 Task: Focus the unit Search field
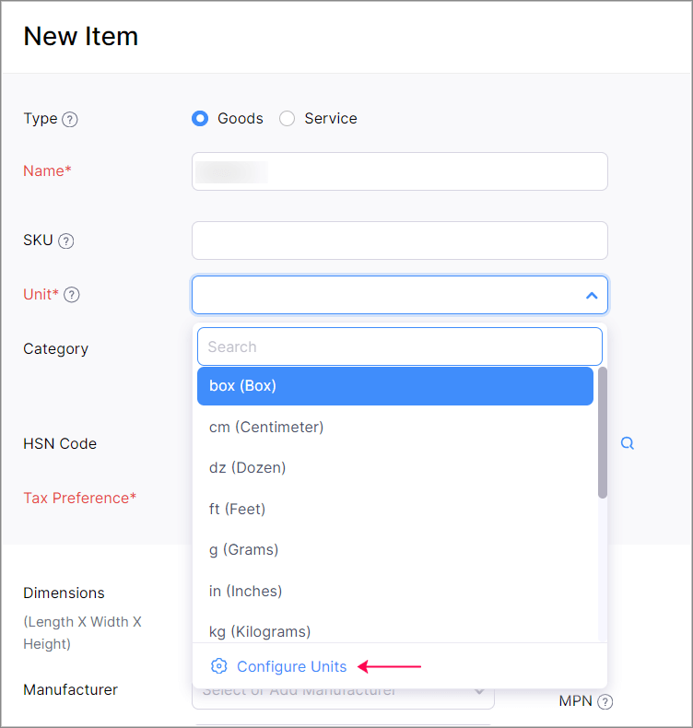(x=400, y=346)
